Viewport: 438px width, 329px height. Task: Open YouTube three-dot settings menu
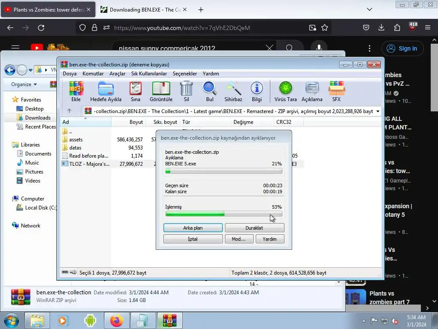point(369,48)
